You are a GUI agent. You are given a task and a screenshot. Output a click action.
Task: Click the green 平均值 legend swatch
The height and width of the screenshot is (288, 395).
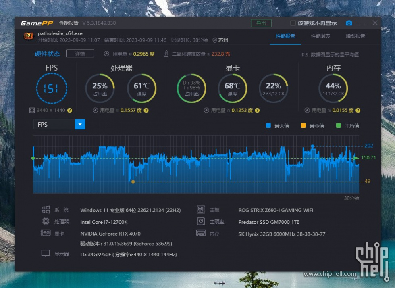click(x=339, y=125)
